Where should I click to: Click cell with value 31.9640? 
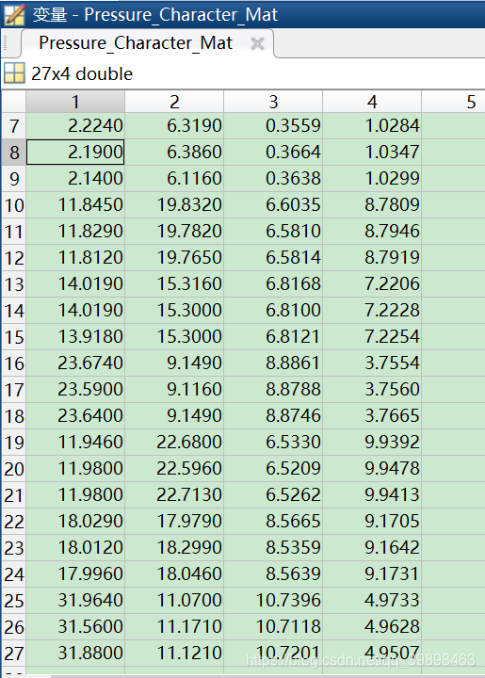75,601
